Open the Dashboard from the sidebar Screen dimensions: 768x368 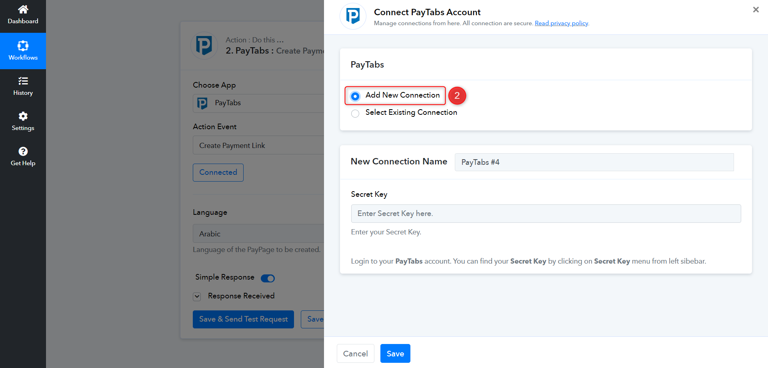[x=23, y=15]
